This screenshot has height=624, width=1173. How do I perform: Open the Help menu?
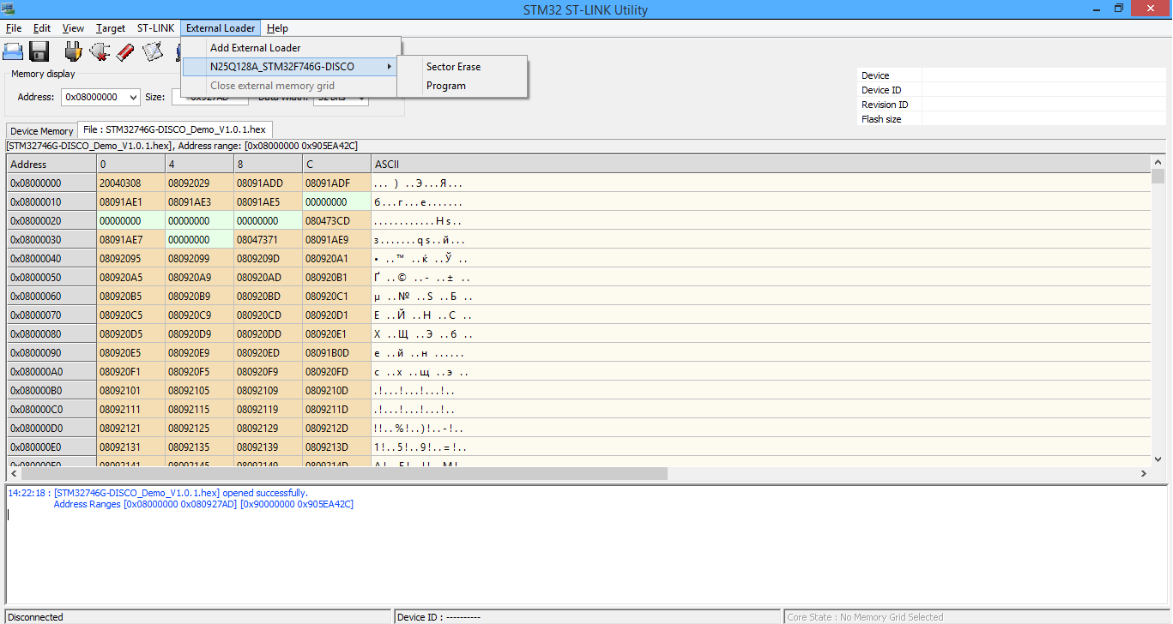(277, 28)
